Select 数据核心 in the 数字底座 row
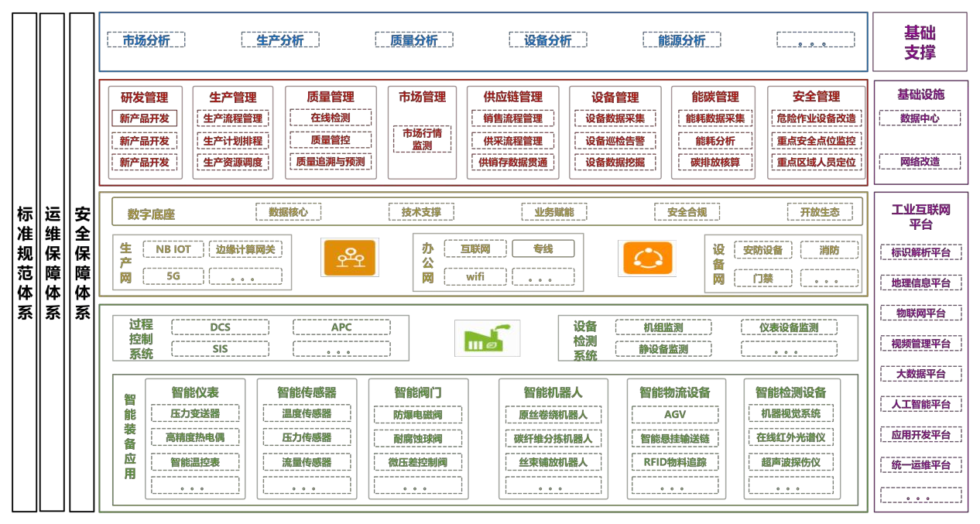The width and height of the screenshot is (980, 524). point(288,212)
